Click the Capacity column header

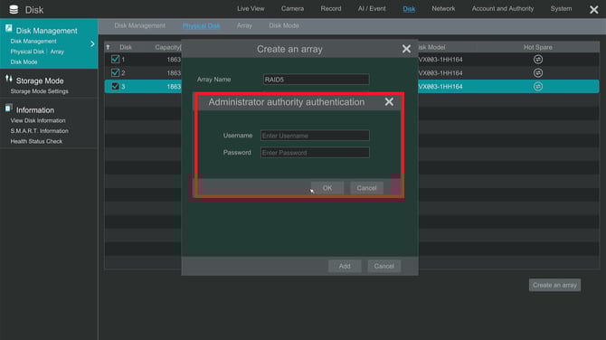167,47
